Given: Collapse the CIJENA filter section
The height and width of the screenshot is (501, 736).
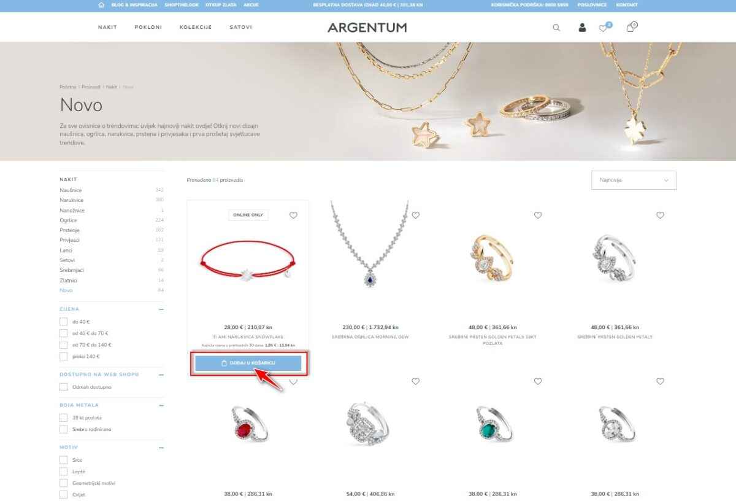Looking at the screenshot, I should click(x=161, y=309).
